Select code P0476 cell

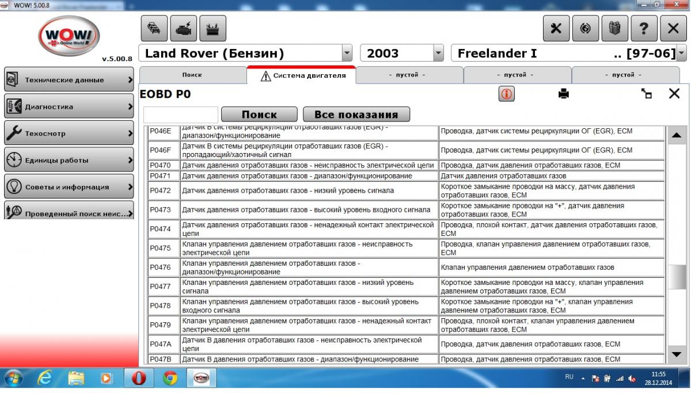click(164, 268)
